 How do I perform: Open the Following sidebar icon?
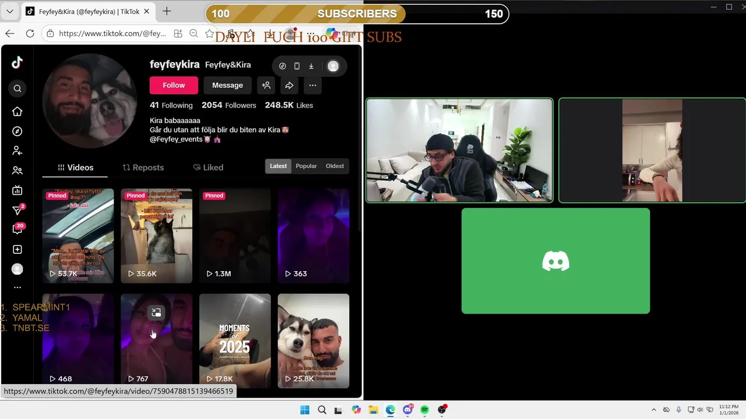(x=17, y=151)
